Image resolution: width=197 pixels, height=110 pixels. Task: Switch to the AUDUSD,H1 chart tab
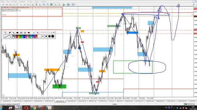coord(71,101)
